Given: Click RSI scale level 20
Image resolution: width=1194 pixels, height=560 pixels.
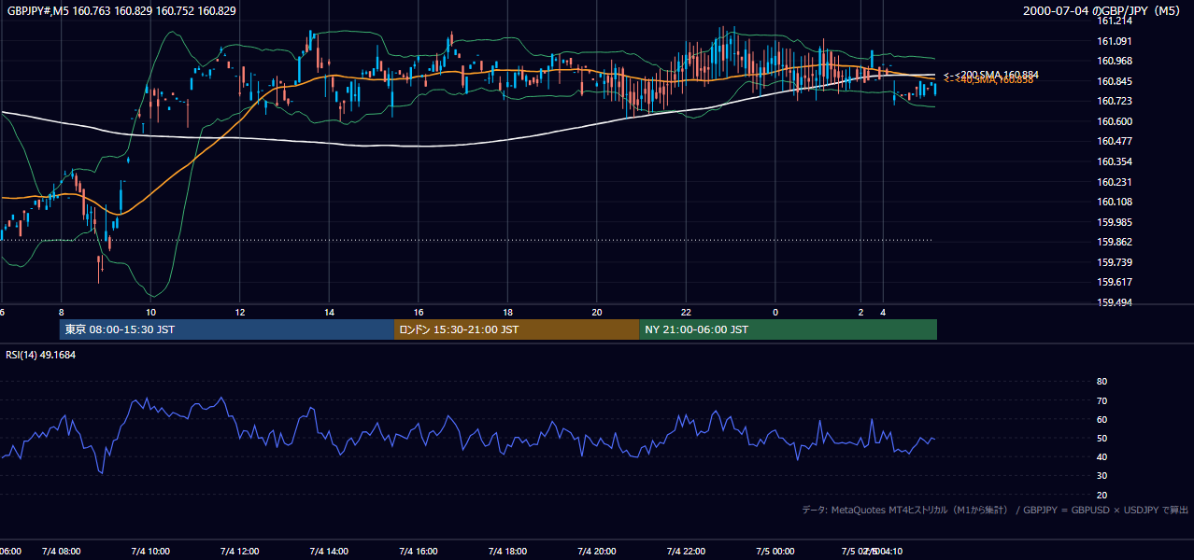Looking at the screenshot, I should pyautogui.click(x=1102, y=495).
